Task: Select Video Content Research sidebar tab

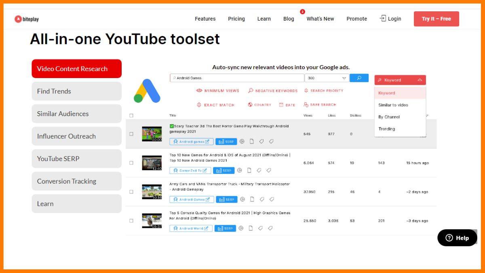Action: click(x=77, y=69)
